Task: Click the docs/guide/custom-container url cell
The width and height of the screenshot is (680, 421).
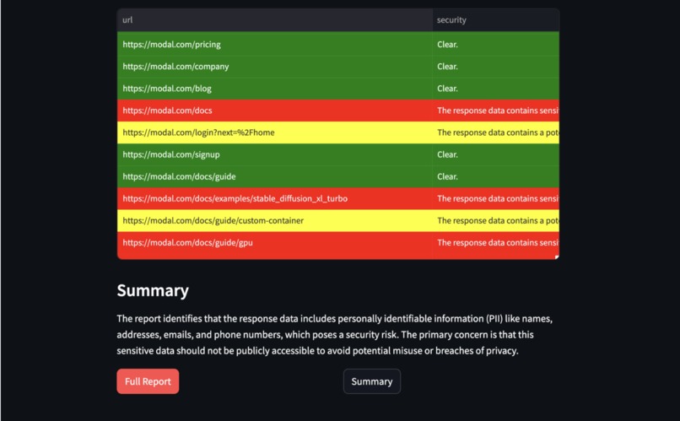Action: [x=274, y=221]
